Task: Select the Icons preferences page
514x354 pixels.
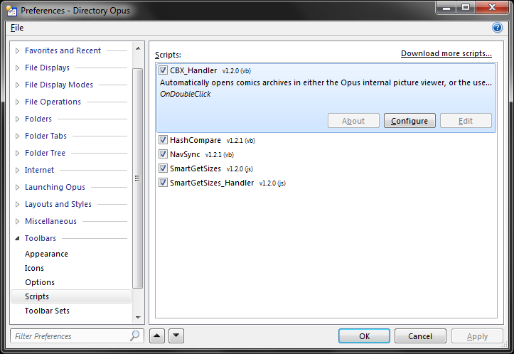Action: coord(34,268)
